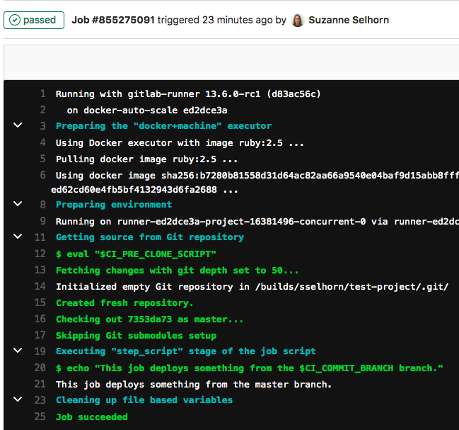Click the Preparing environment section header
This screenshot has height=430, width=459.
114,205
